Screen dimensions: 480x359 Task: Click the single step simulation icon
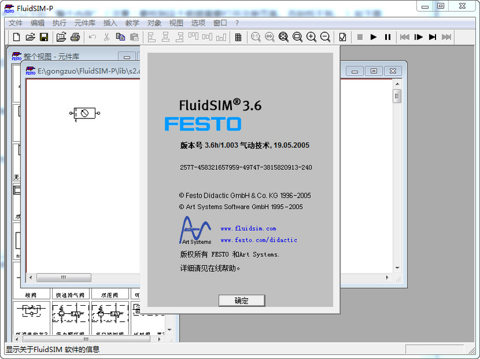(419, 37)
